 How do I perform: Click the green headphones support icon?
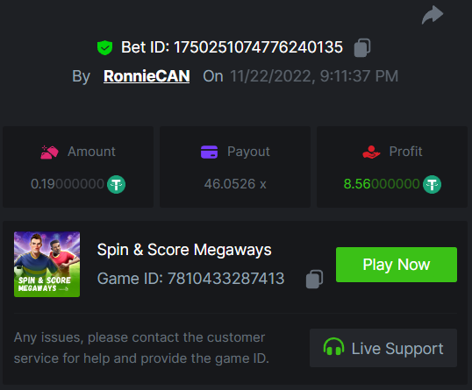333,347
